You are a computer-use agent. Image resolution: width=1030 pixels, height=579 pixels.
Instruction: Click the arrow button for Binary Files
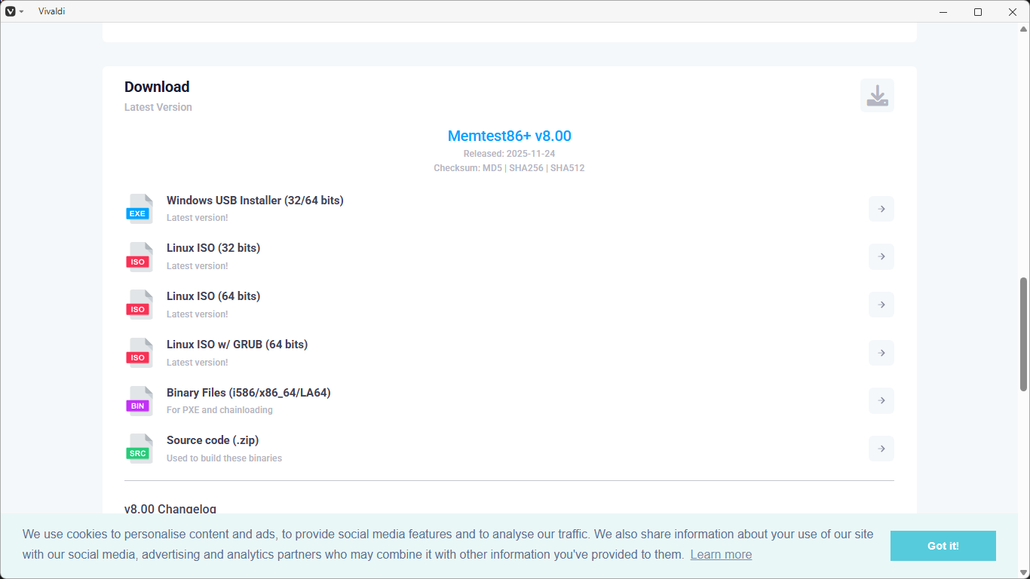881,400
